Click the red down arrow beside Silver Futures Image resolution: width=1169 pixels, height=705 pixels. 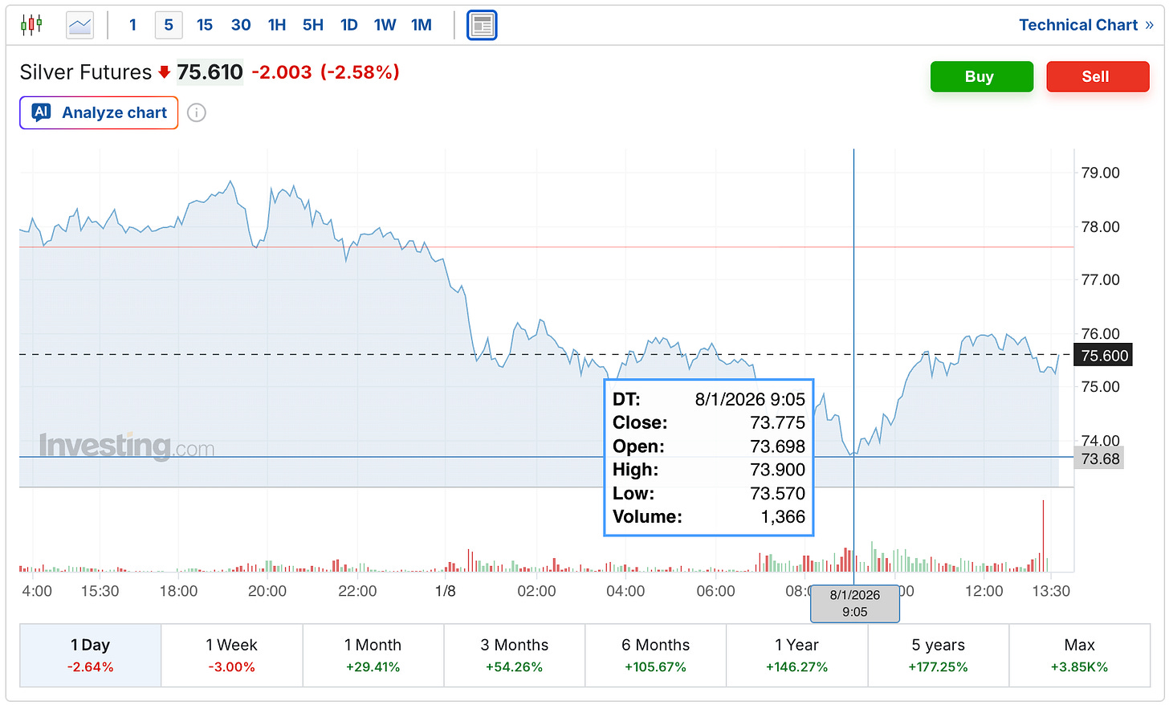(x=165, y=72)
